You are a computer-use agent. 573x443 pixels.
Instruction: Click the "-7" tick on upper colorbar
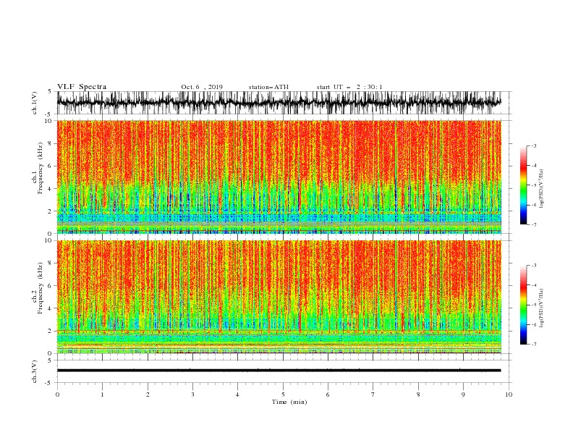pyautogui.click(x=534, y=224)
